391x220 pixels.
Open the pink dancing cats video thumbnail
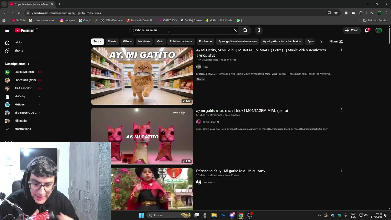(142, 136)
